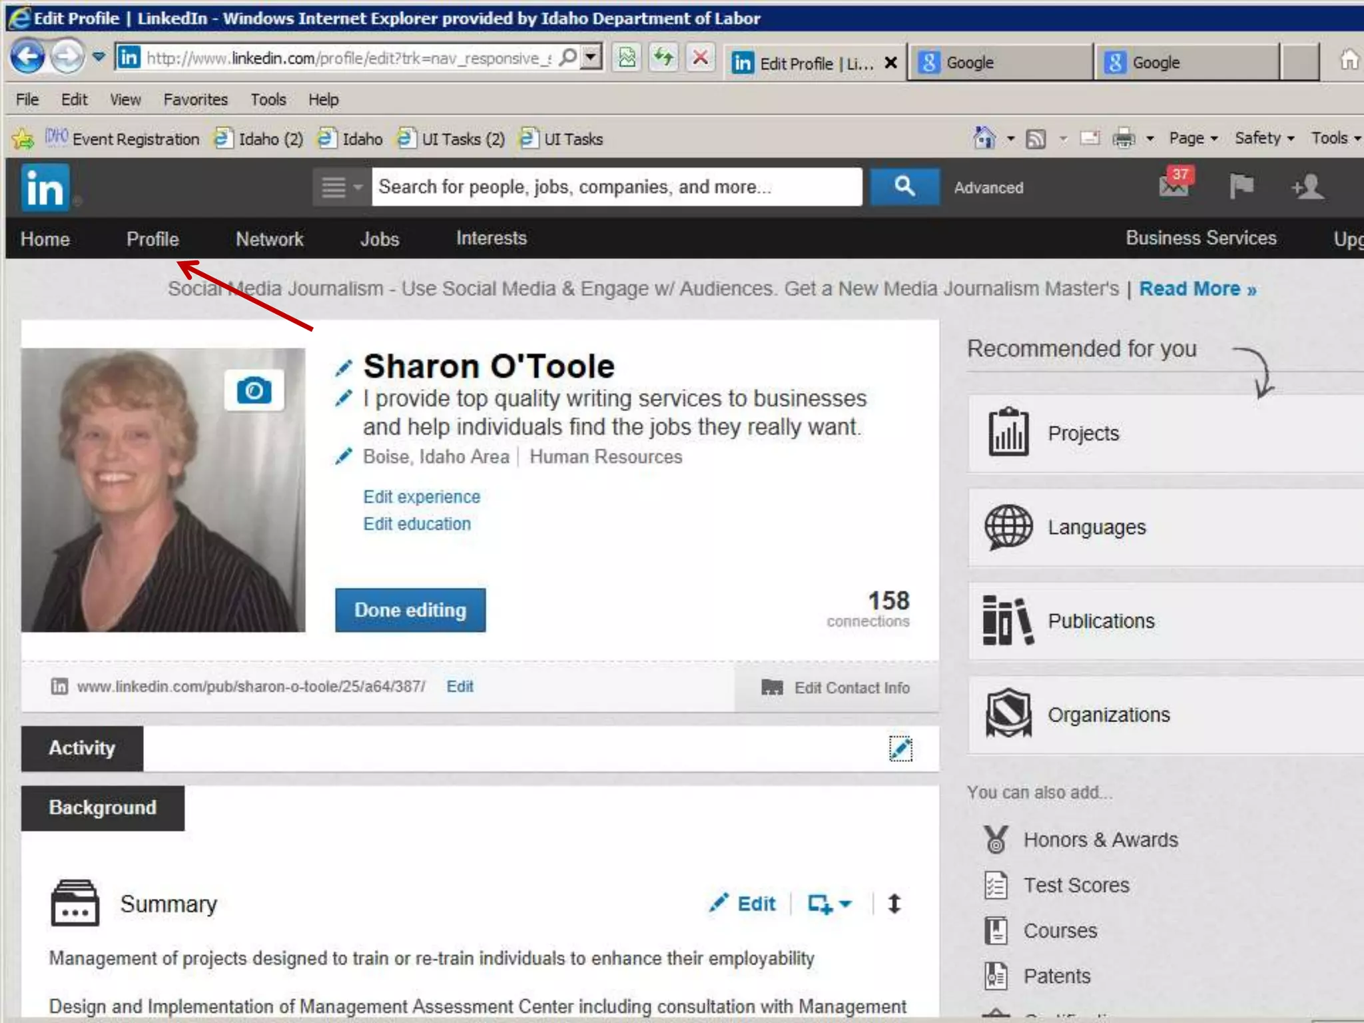Click the blue search magnifier button
Viewport: 1364px width, 1023px height.
coord(904,186)
